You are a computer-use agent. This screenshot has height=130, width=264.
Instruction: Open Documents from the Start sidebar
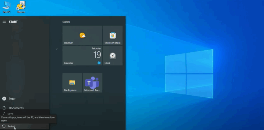[16, 108]
